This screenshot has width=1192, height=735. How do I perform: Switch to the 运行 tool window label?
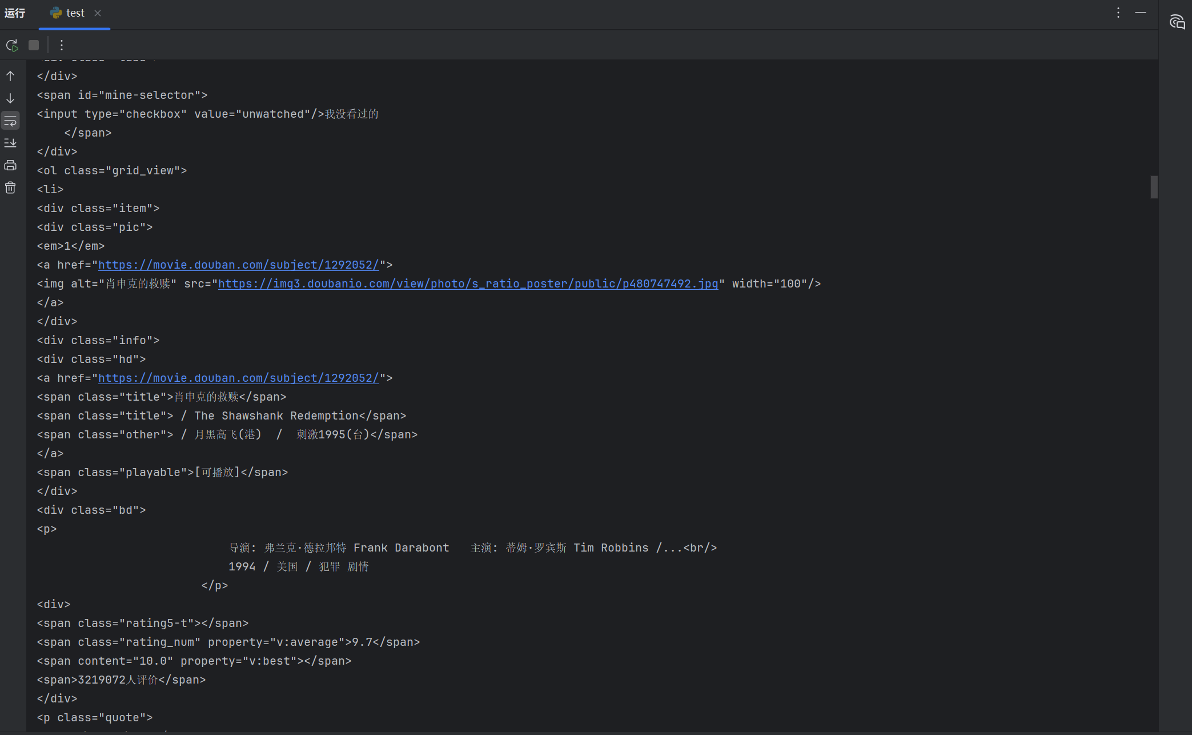(x=15, y=13)
